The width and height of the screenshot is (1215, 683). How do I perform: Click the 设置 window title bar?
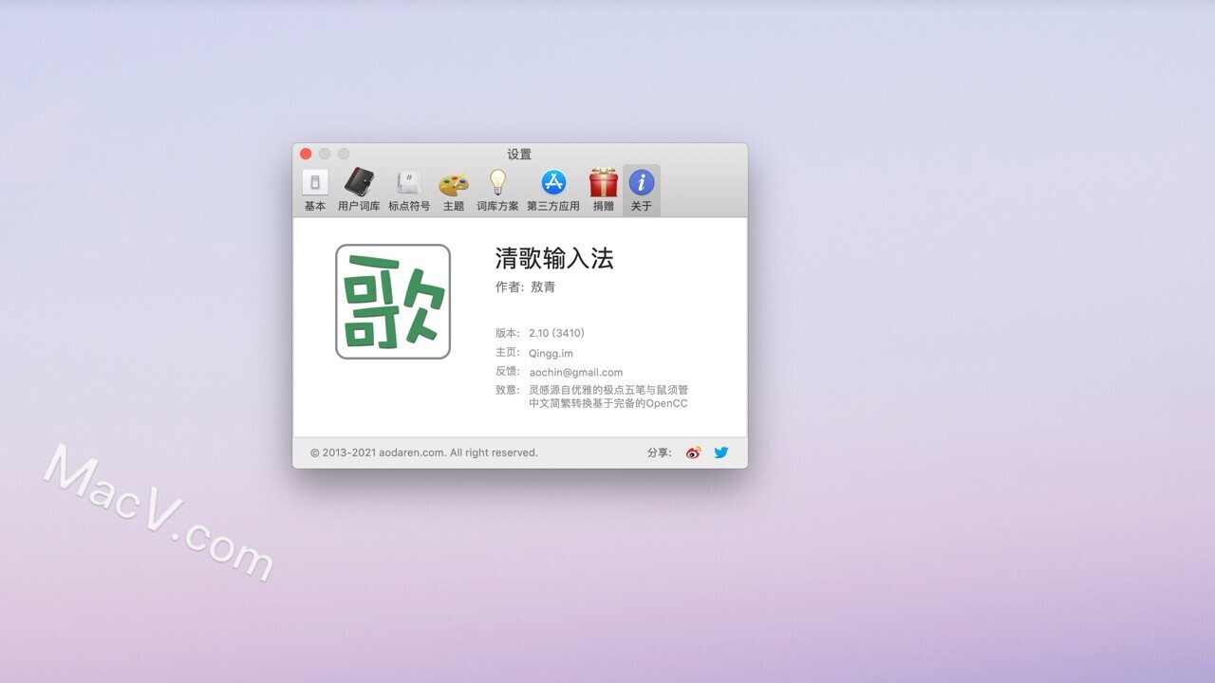[x=519, y=154]
